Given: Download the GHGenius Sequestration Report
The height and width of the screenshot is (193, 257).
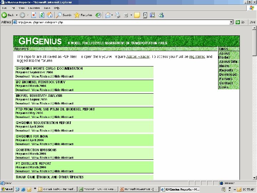Looking at the screenshot, I should pyautogui.click(x=22, y=131).
